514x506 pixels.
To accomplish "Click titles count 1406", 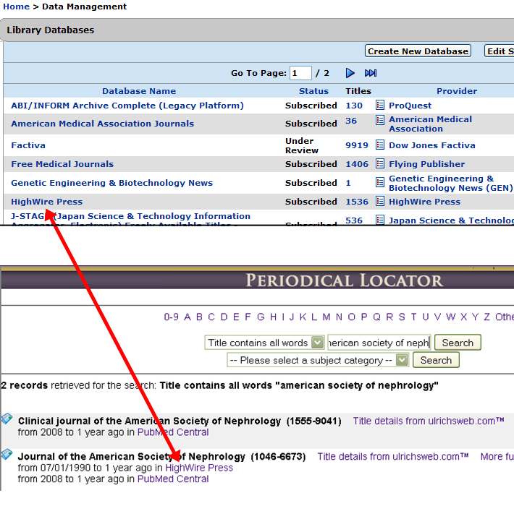I will (x=357, y=163).
